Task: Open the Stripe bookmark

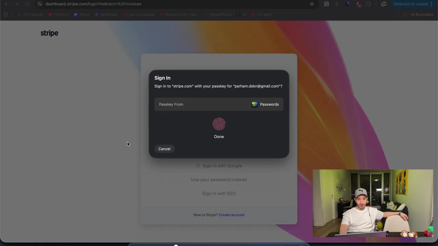Action: tap(81, 15)
